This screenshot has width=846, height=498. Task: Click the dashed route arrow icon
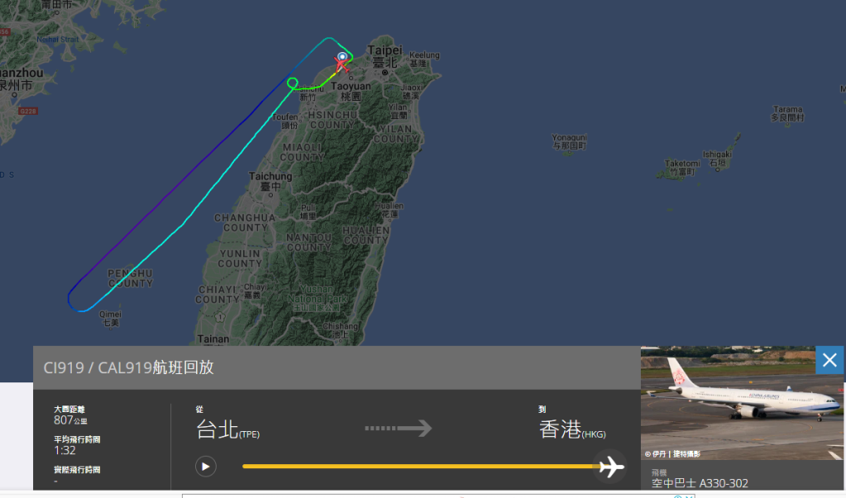398,429
